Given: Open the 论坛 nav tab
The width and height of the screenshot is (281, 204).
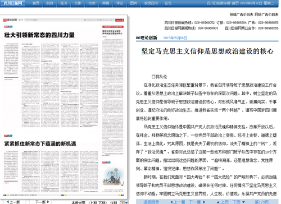Looking at the screenshot, I should pos(168,3).
